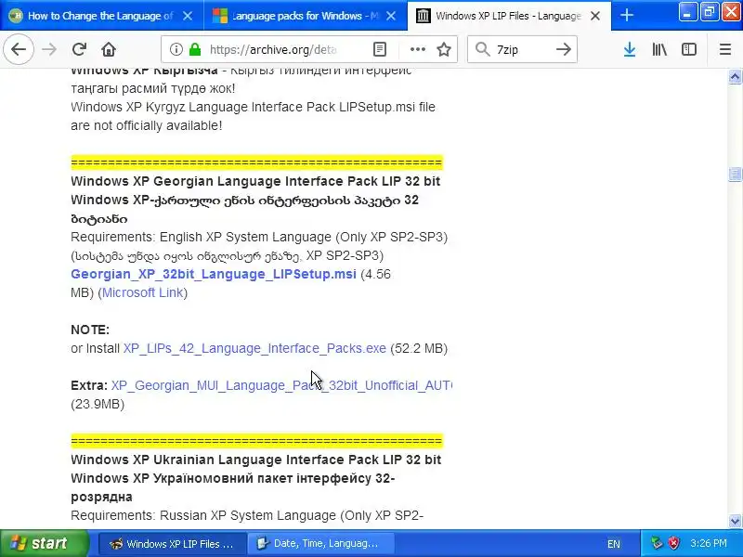This screenshot has height=557, width=743.
Task: Close the 'How to Change the Language' tab
Action: (188, 16)
